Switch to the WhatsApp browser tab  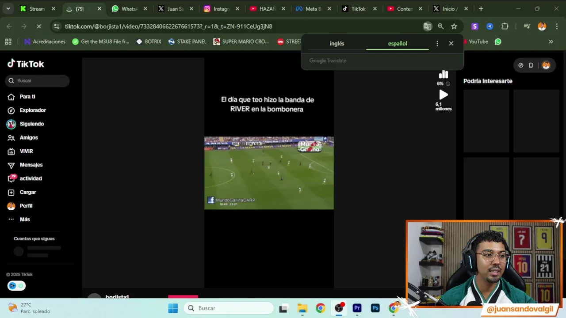129,9
